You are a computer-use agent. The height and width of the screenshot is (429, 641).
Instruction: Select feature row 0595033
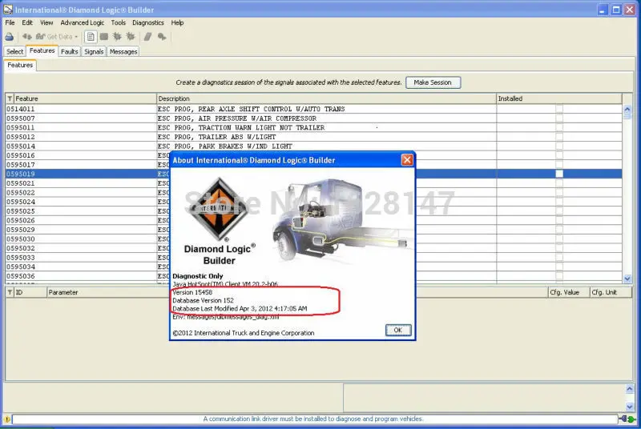[313, 258]
